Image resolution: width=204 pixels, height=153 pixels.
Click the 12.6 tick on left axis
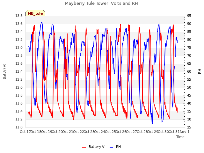[x=19, y=64]
